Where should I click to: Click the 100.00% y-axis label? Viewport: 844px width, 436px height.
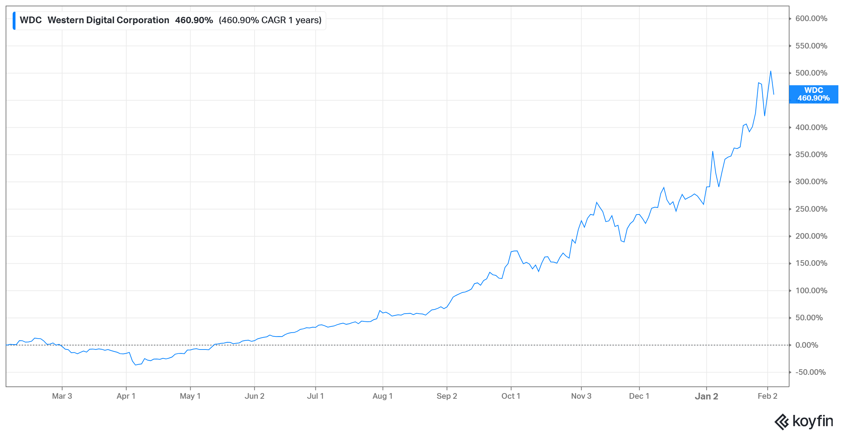pyautogui.click(x=811, y=291)
